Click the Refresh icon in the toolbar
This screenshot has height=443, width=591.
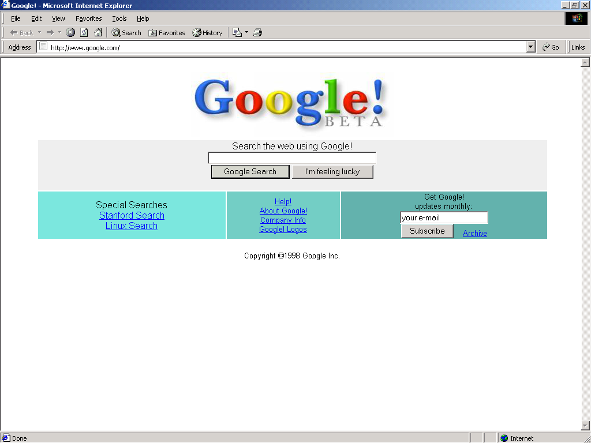click(x=83, y=32)
